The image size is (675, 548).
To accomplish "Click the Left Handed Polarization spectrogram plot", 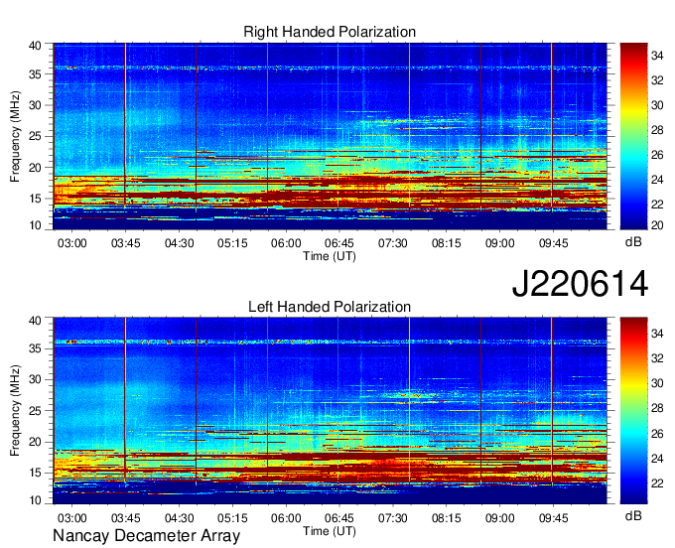I will click(331, 411).
